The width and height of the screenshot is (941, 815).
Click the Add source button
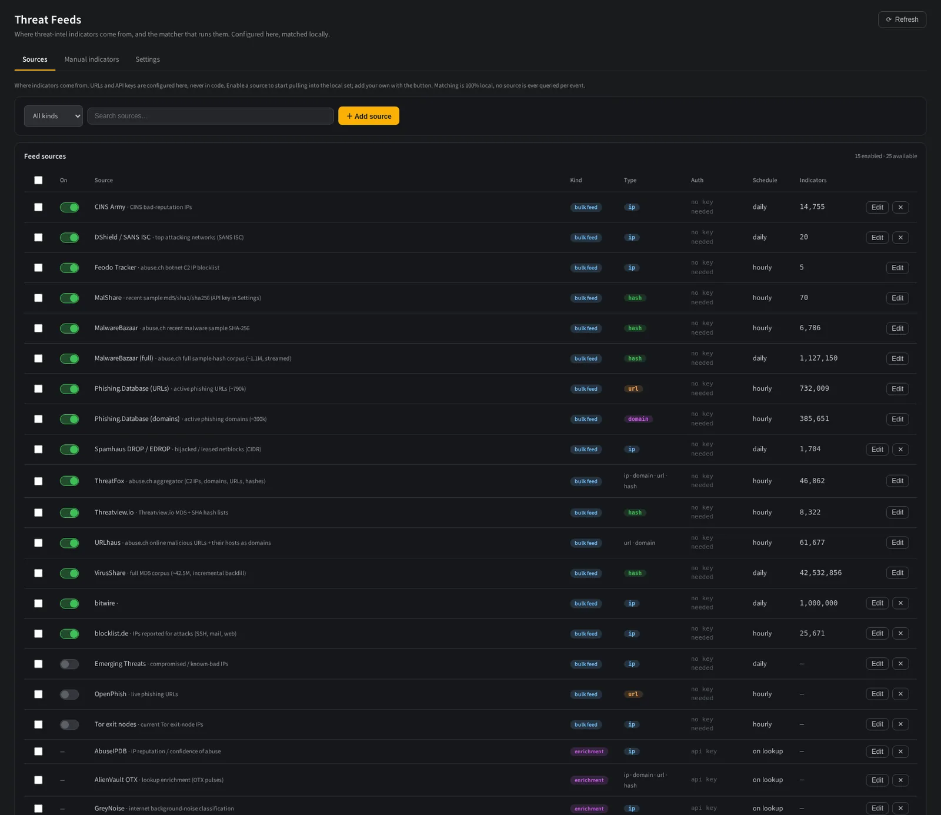click(x=369, y=116)
